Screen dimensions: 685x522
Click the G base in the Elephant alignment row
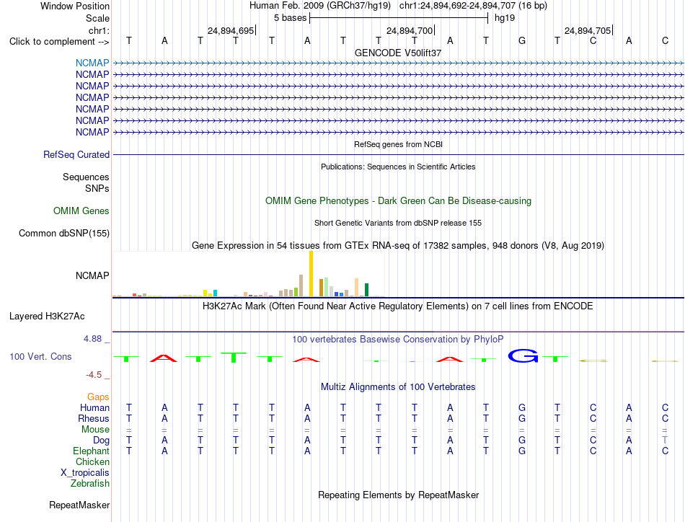[521, 451]
